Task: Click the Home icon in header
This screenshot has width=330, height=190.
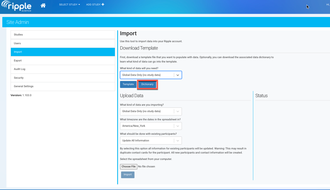Action: coord(43,5)
